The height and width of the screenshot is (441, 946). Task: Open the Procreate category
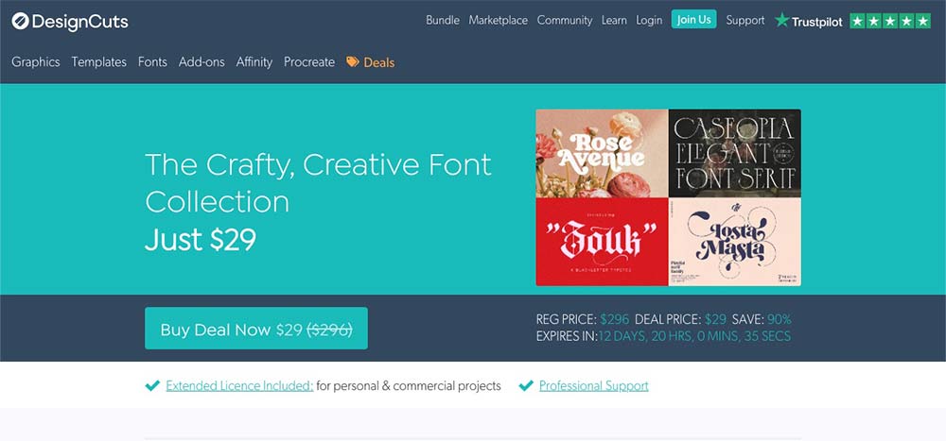(309, 62)
